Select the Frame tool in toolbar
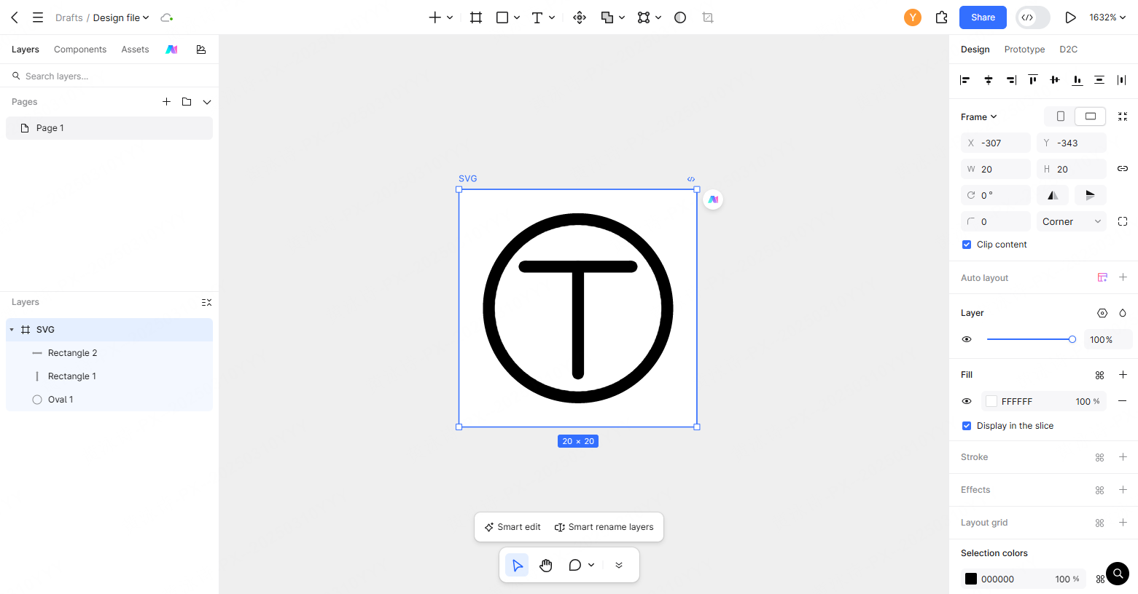 click(476, 17)
